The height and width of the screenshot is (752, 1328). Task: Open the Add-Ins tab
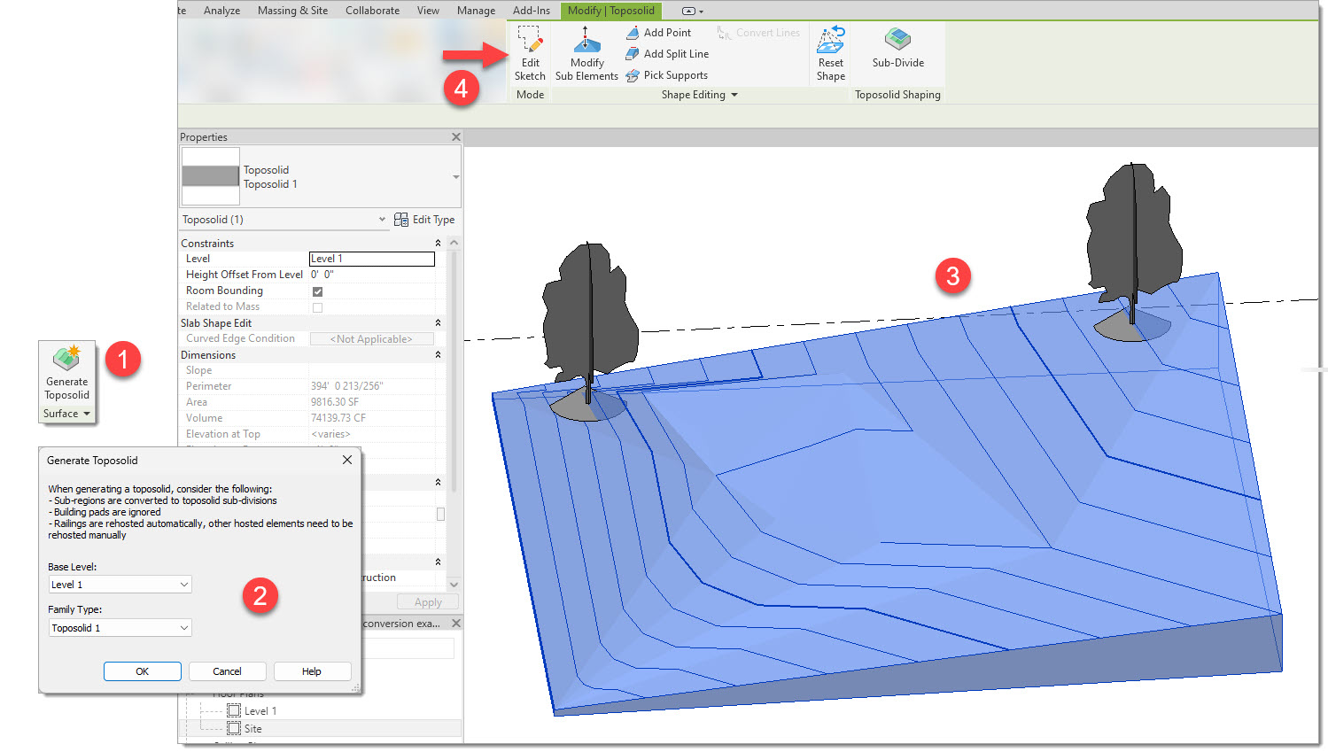532,11
